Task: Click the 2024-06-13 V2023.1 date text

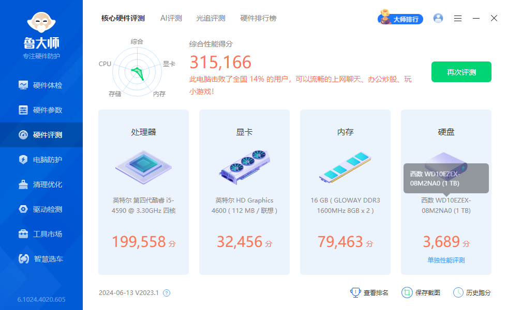Action: tap(129, 293)
